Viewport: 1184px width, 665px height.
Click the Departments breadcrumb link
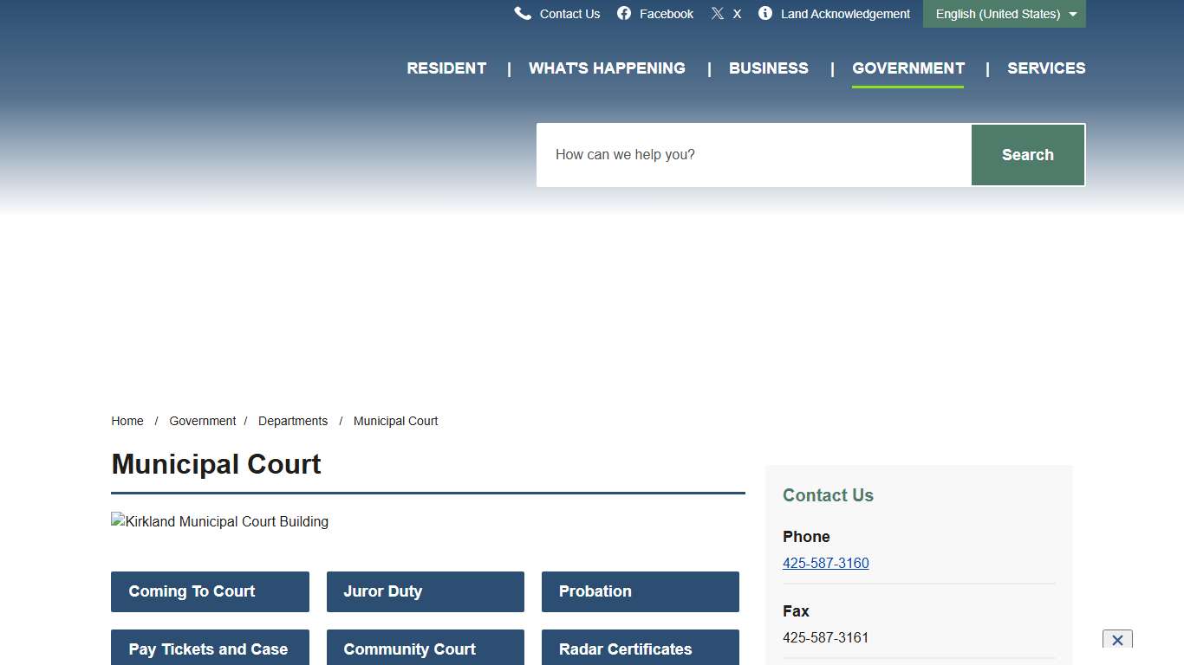pos(293,421)
